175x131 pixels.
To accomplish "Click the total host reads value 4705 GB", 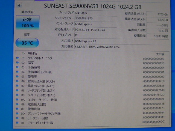I will pos(157,14).
